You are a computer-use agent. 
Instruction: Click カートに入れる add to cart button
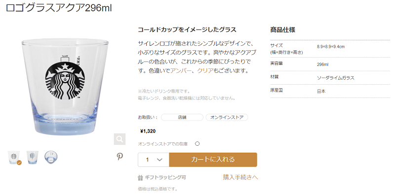pyautogui.click(x=213, y=160)
